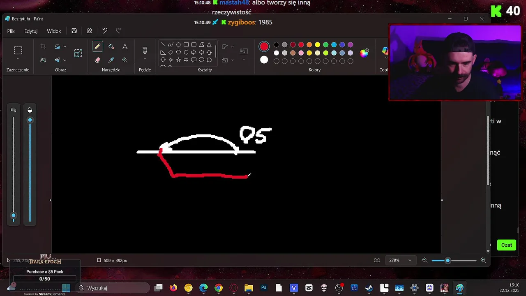Pick the pink color swatch
This screenshot has width=526, height=296.
click(x=301, y=53)
